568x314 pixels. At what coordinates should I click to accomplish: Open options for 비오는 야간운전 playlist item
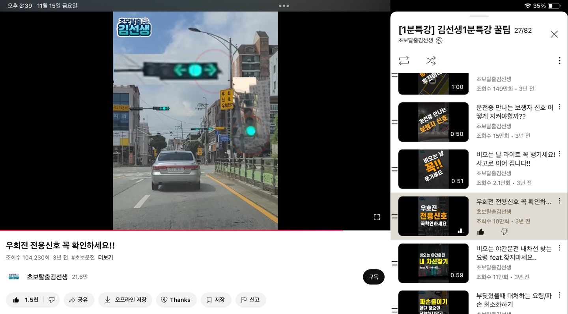(x=559, y=248)
